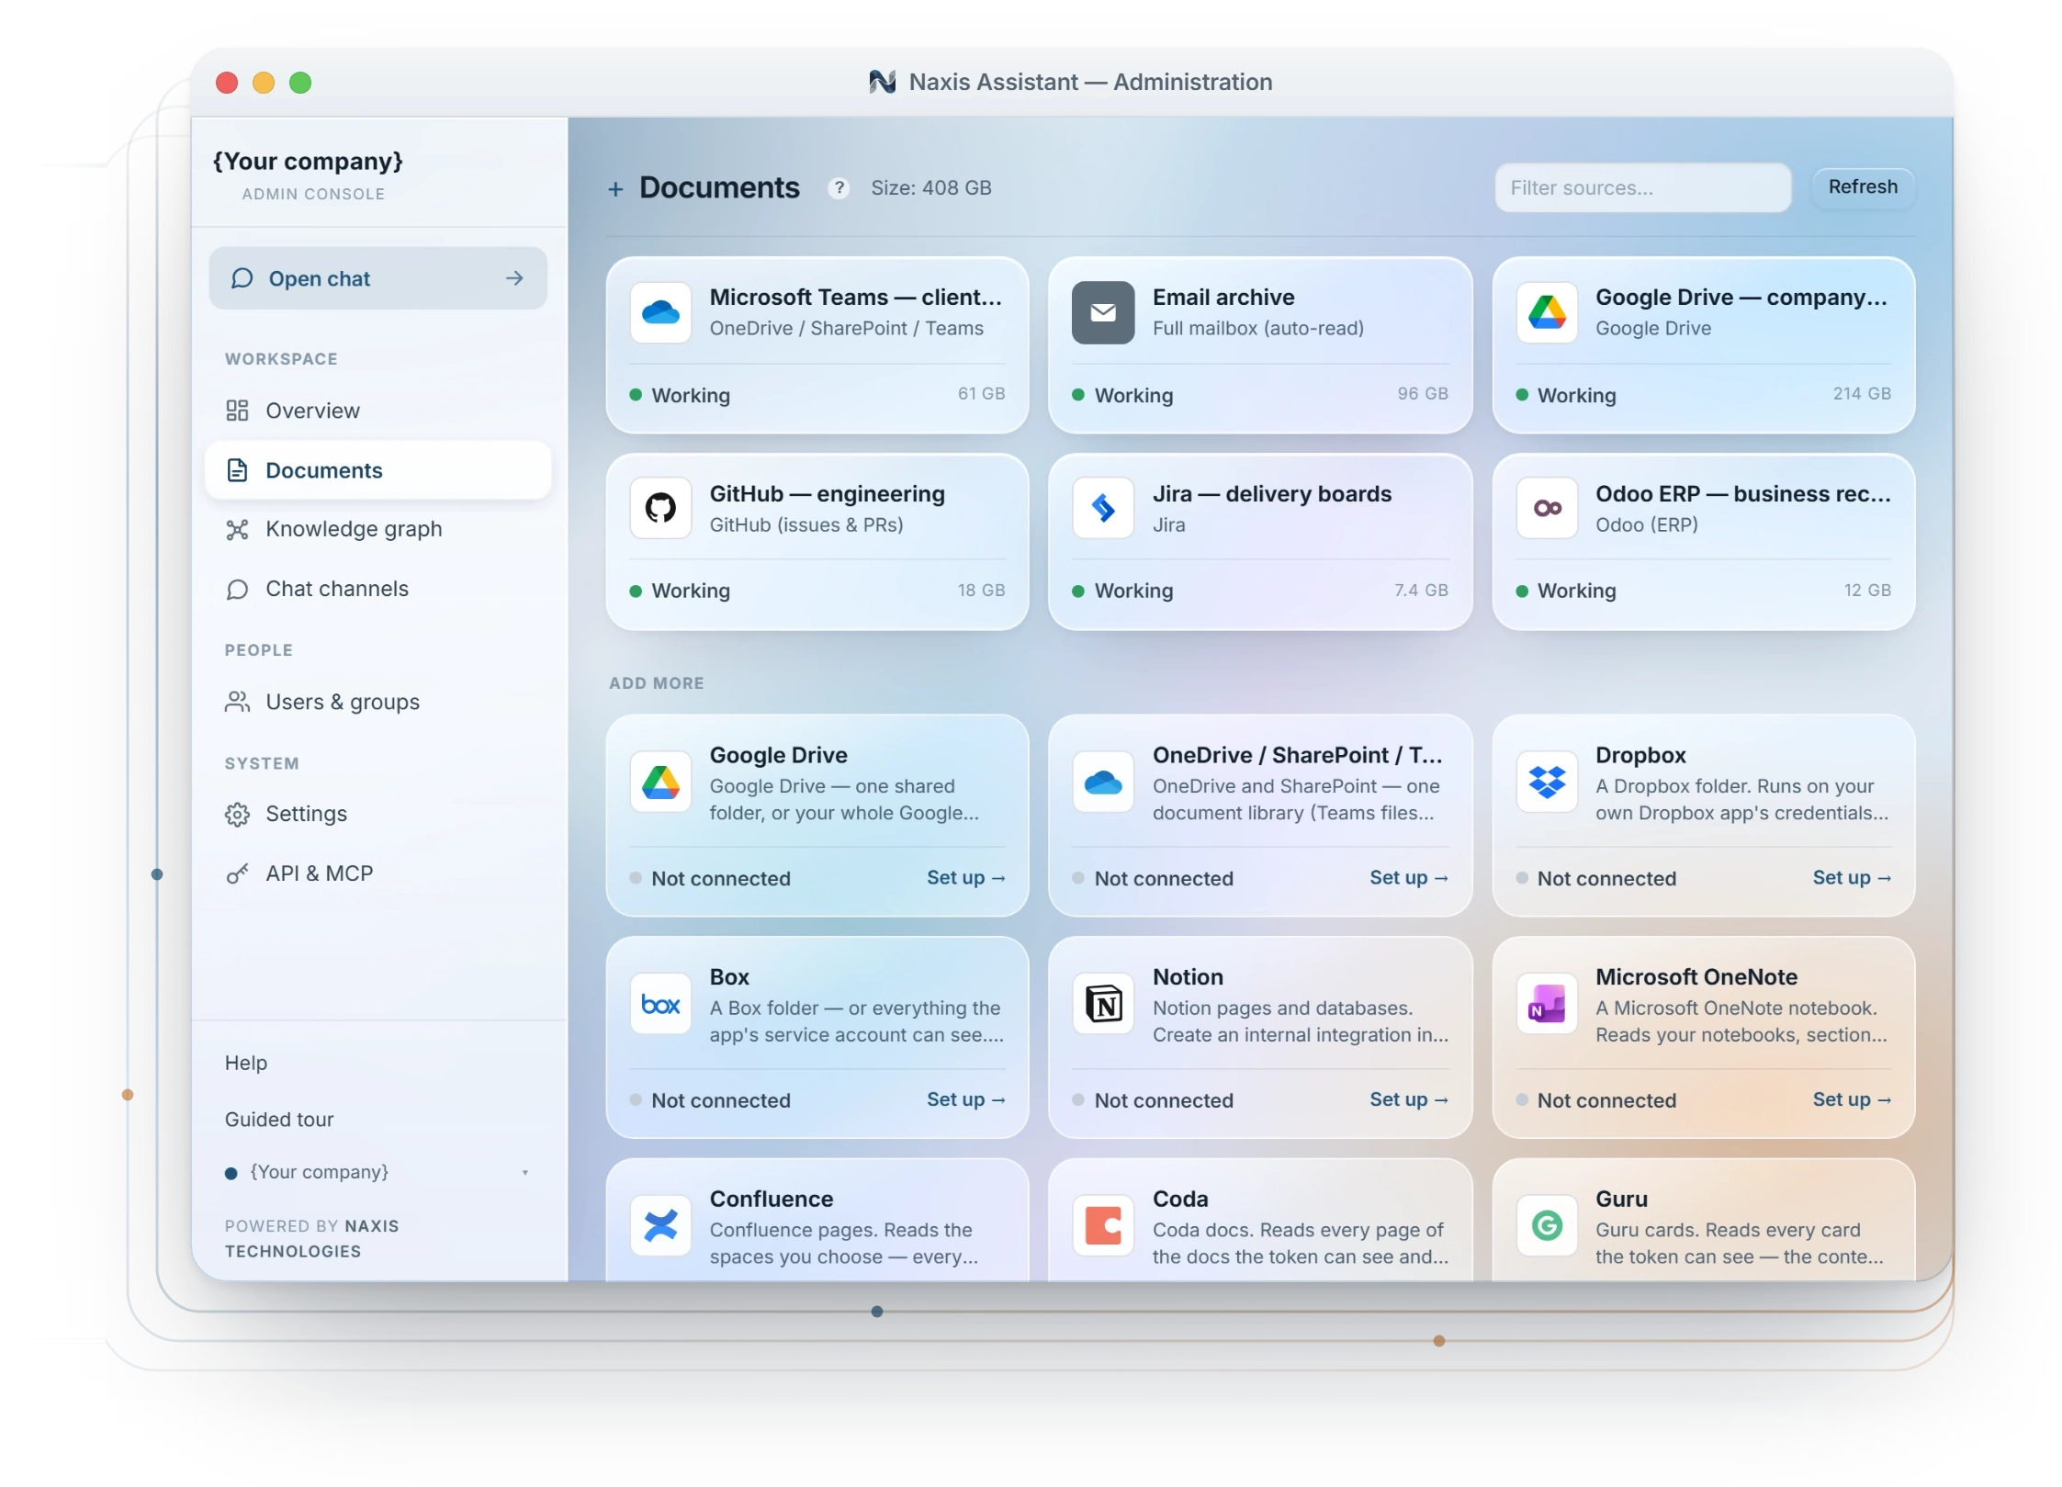Open the {Your company} workspace dropdown arrow
This screenshot has height=1487, width=2062.
524,1172
